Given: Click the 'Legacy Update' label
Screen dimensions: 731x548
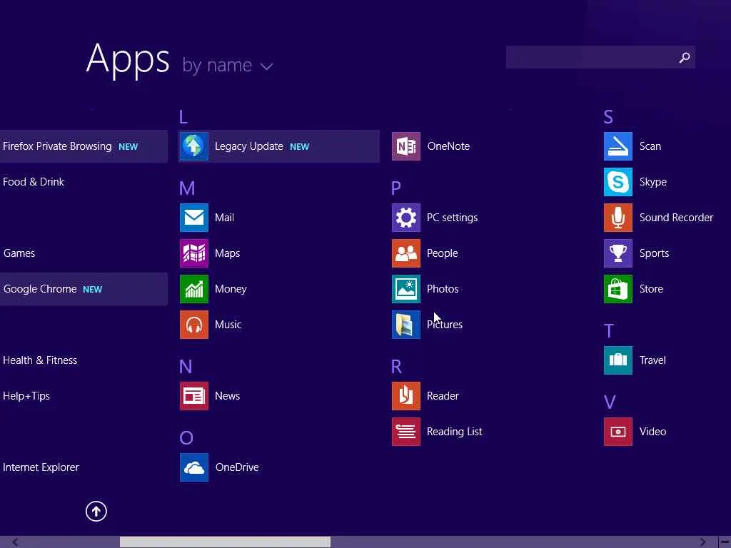Looking at the screenshot, I should [x=249, y=146].
